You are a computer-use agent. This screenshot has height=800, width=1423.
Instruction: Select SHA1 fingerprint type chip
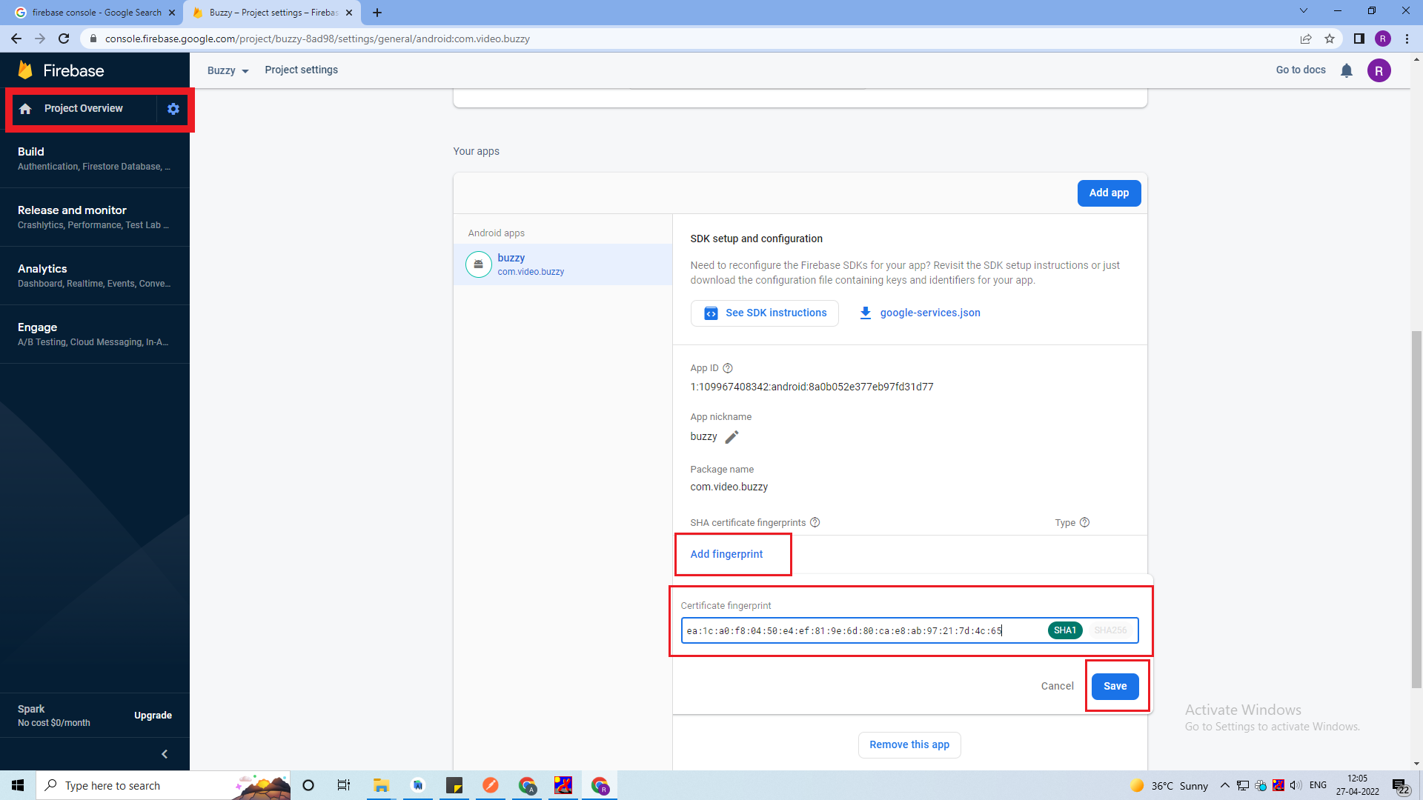coord(1065,630)
